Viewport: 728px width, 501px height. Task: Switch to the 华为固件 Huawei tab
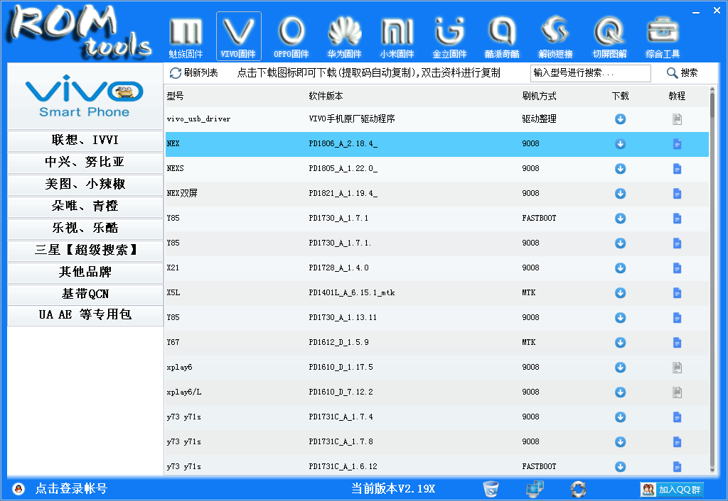[x=344, y=37]
